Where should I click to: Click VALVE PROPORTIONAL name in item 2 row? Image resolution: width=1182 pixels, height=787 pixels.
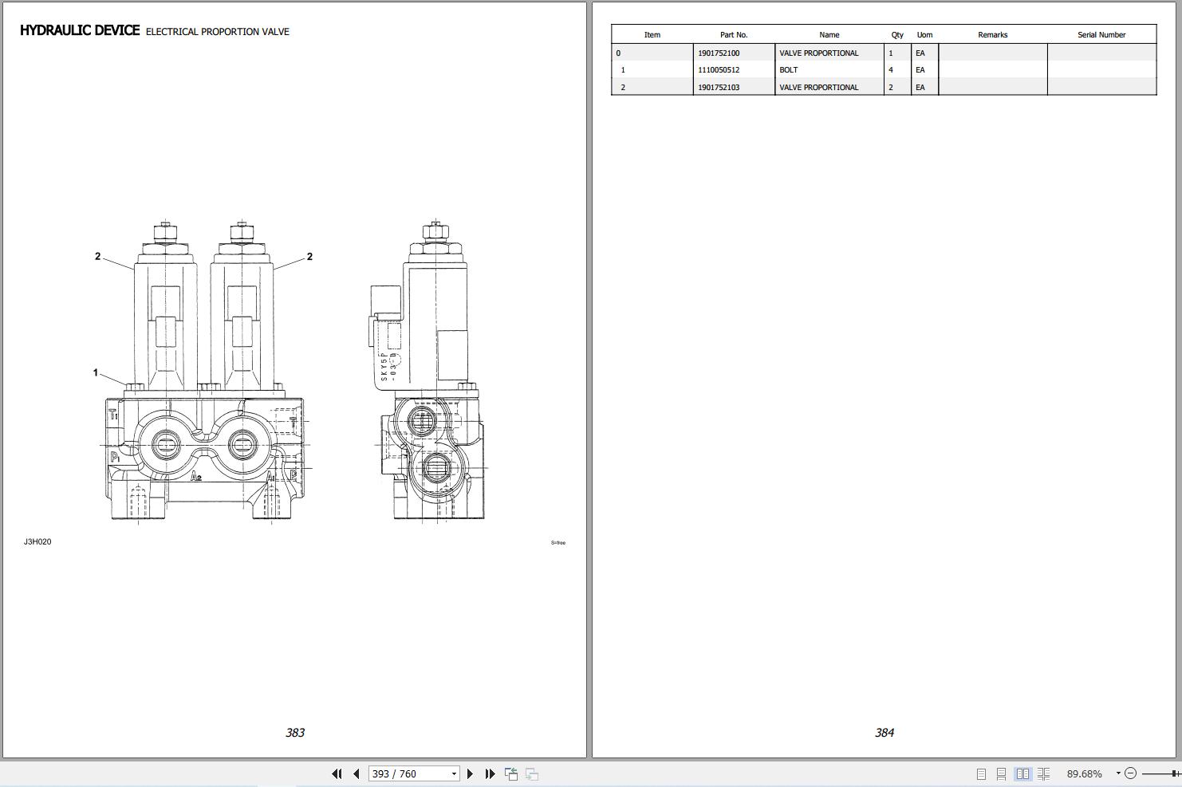pyautogui.click(x=819, y=88)
